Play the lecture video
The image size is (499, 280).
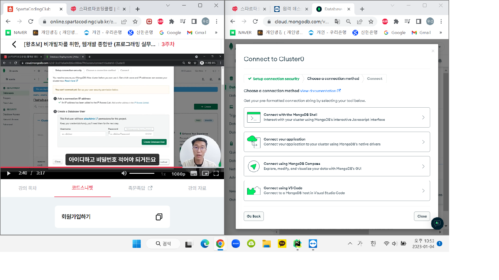pos(9,173)
